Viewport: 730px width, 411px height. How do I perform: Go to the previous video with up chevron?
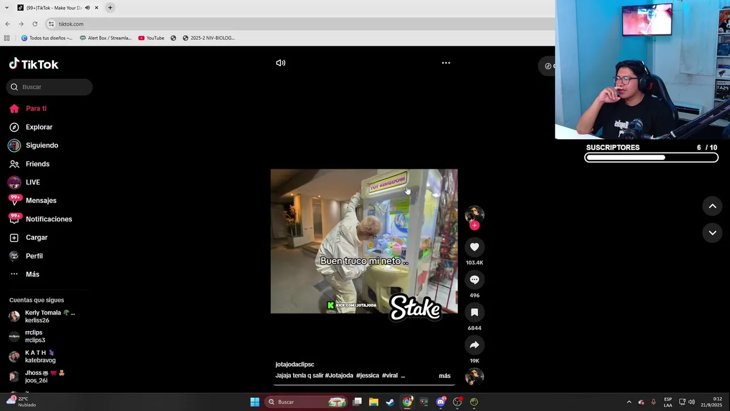point(712,206)
